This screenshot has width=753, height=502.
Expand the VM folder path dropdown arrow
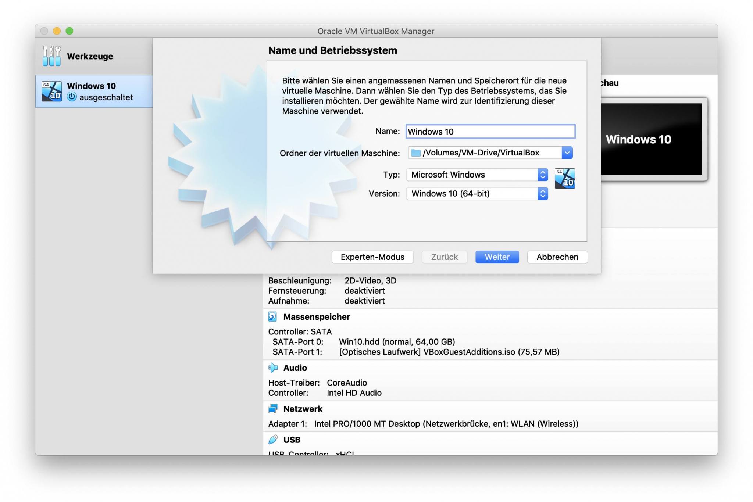pyautogui.click(x=567, y=153)
